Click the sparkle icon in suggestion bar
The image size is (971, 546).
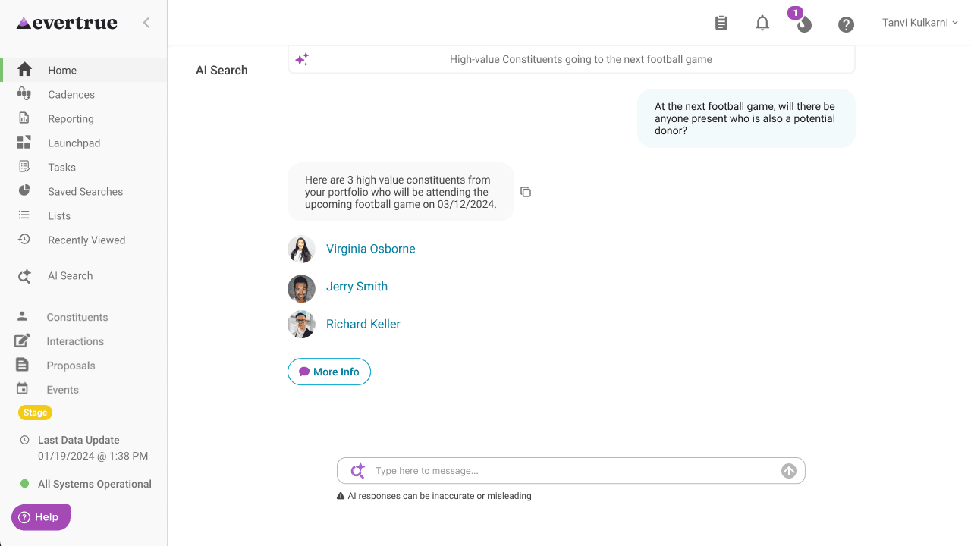point(302,59)
